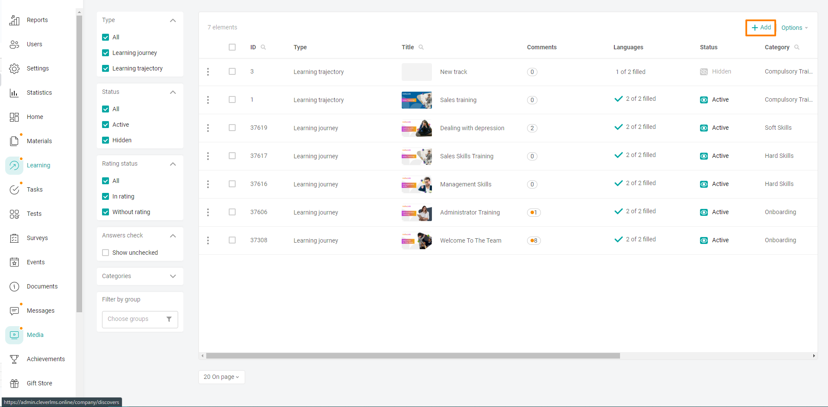Toggle the Learning journey type filter

point(105,53)
